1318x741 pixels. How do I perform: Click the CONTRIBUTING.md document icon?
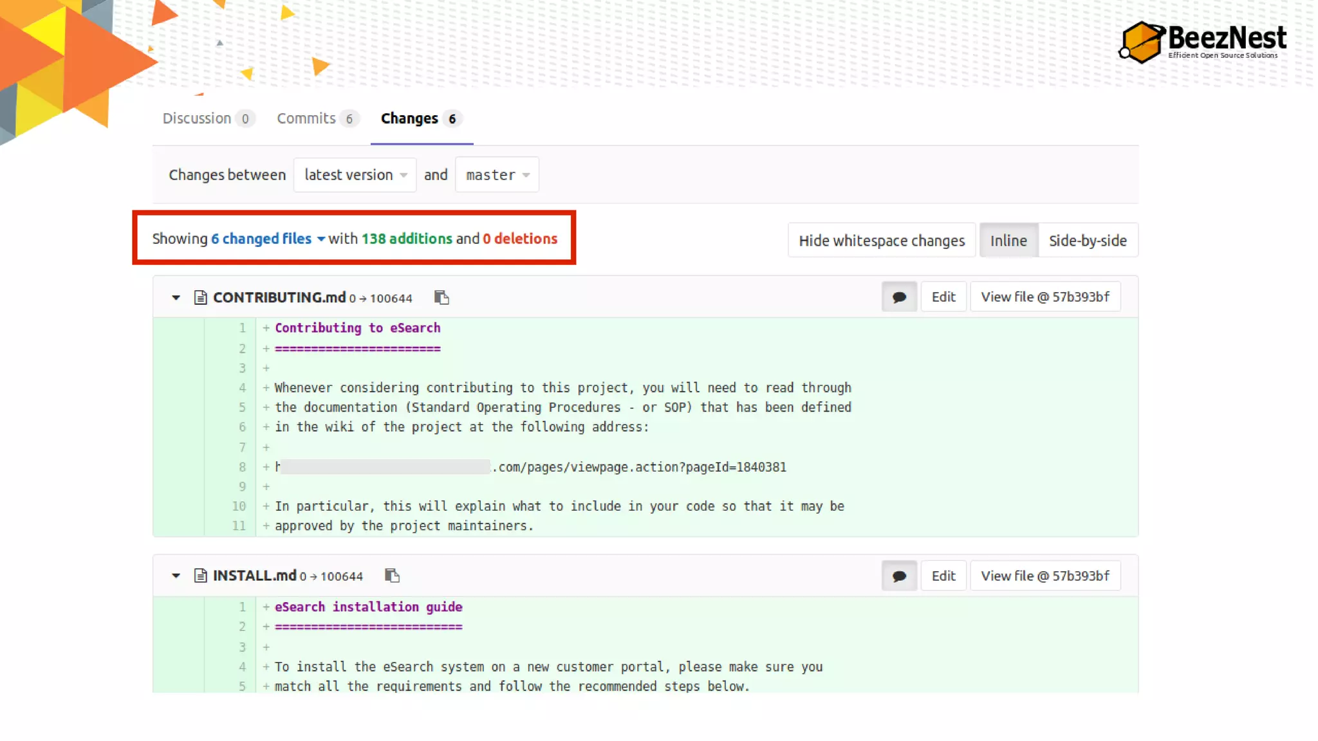(200, 297)
